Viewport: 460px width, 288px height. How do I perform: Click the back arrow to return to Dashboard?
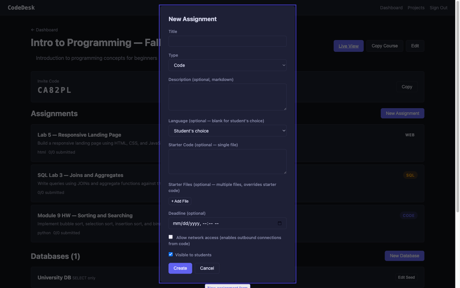tap(32, 30)
